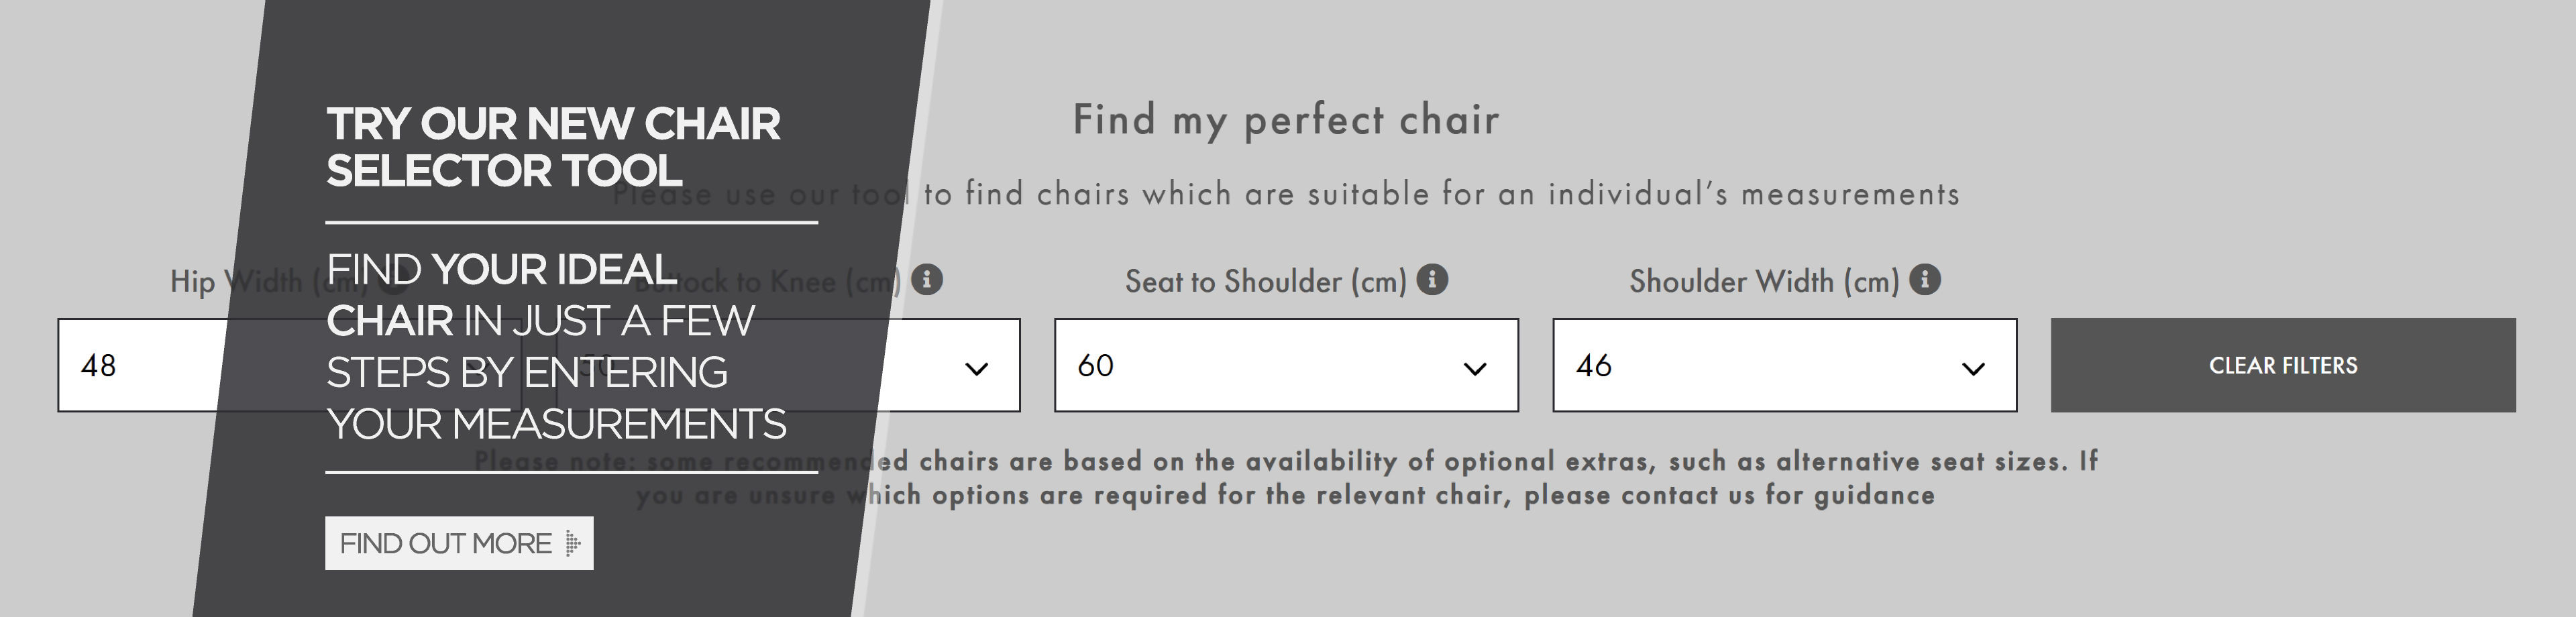Open the Seat to Shoulder dropdown box
The width and height of the screenshot is (2576, 617).
point(1286,365)
